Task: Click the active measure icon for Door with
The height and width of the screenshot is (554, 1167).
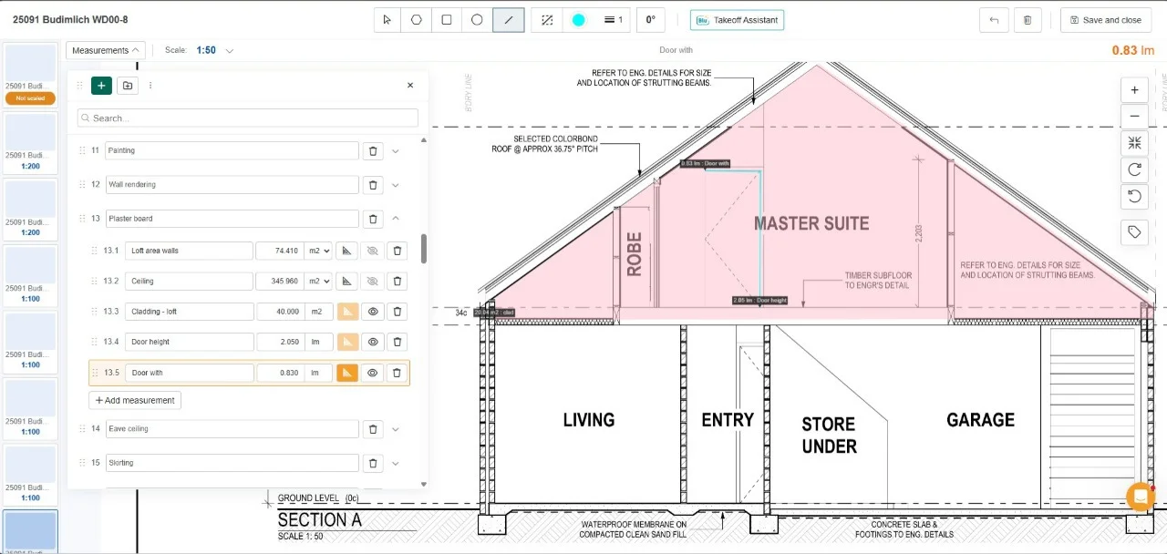Action: pyautogui.click(x=347, y=373)
